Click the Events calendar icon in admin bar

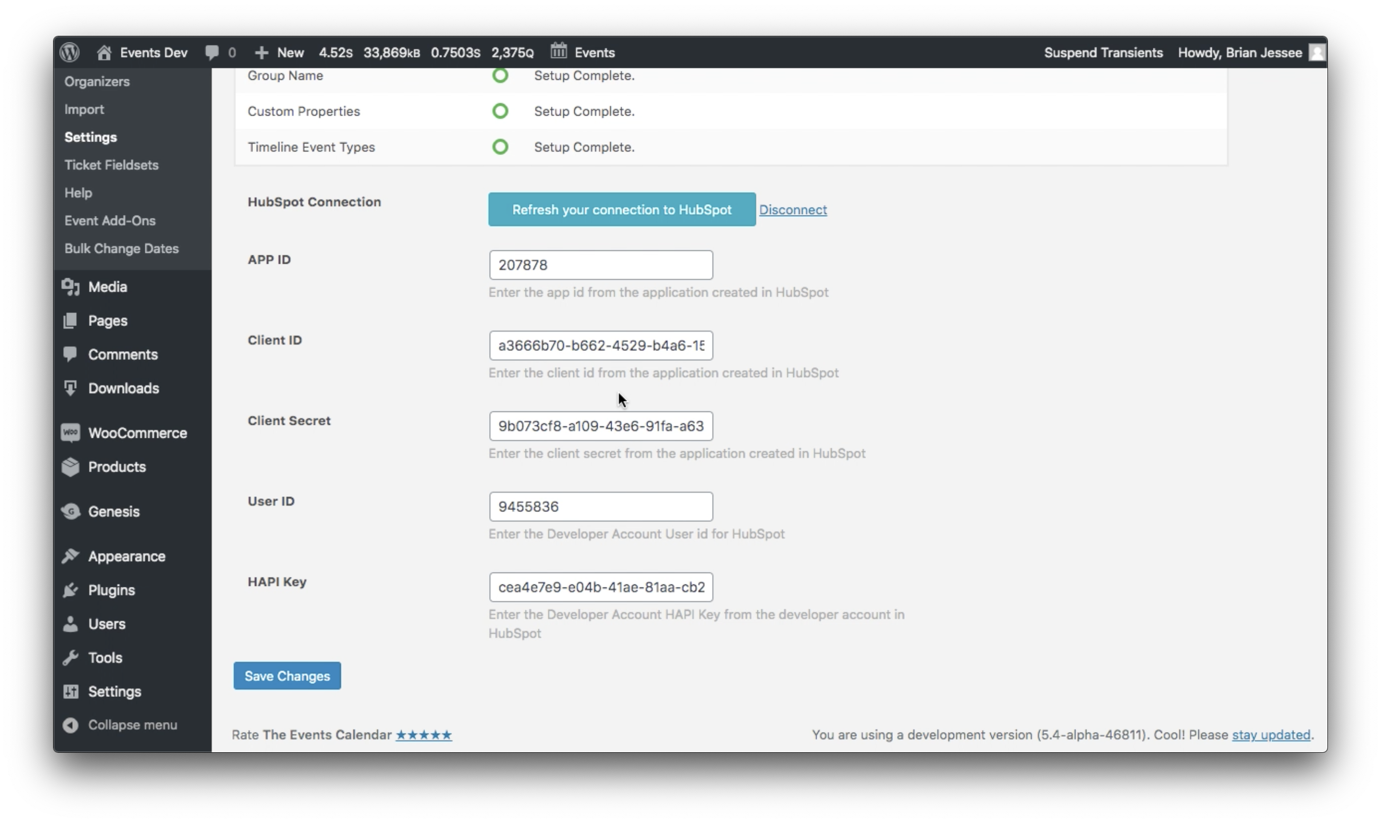[x=558, y=51]
